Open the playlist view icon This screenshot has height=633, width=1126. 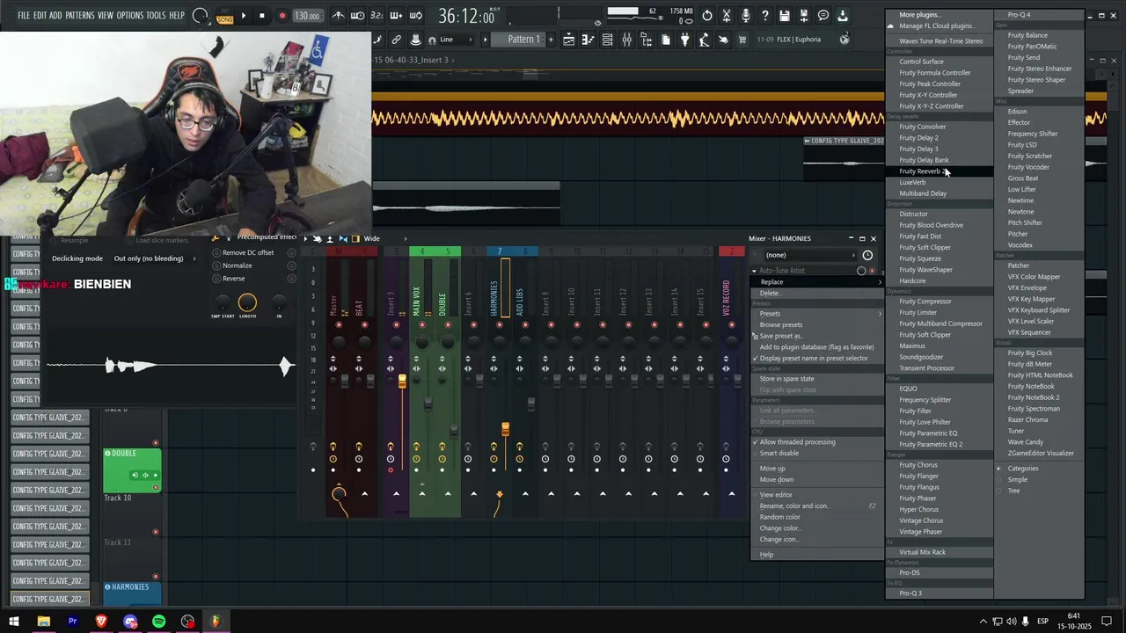tap(568, 40)
